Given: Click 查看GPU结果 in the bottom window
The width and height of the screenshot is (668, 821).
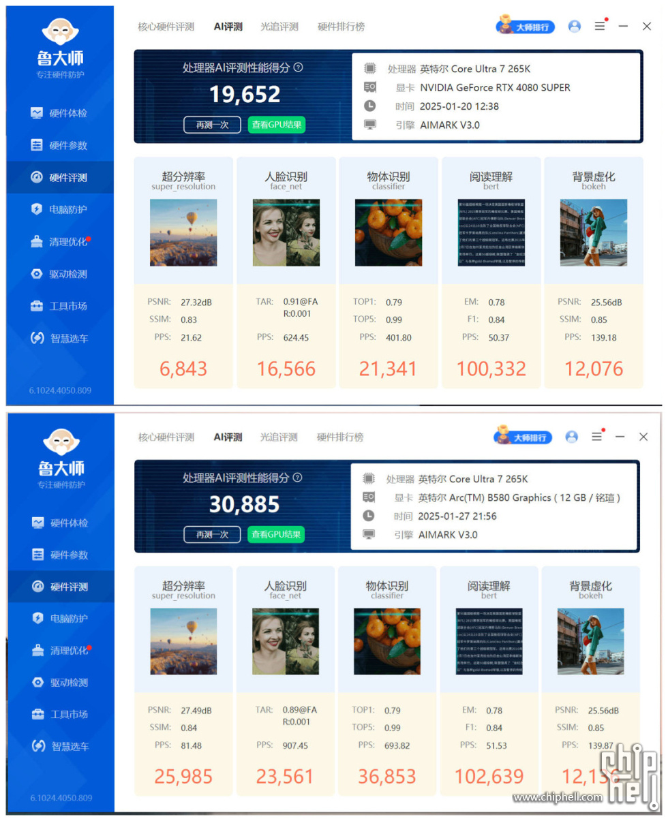Looking at the screenshot, I should pyautogui.click(x=276, y=535).
